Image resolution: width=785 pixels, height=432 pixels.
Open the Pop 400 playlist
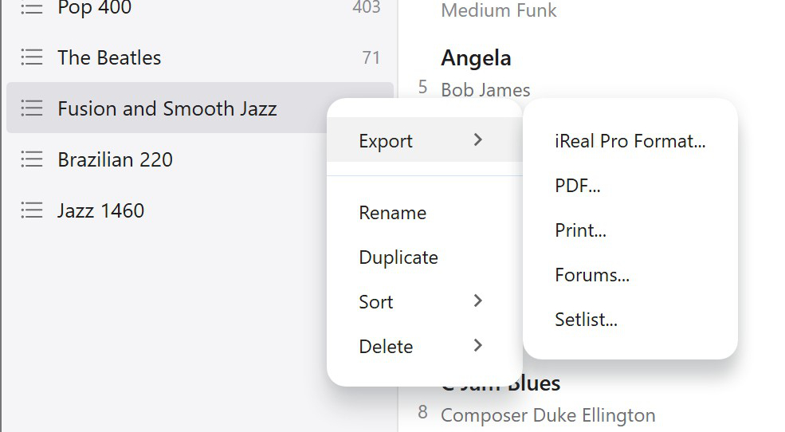coord(94,9)
